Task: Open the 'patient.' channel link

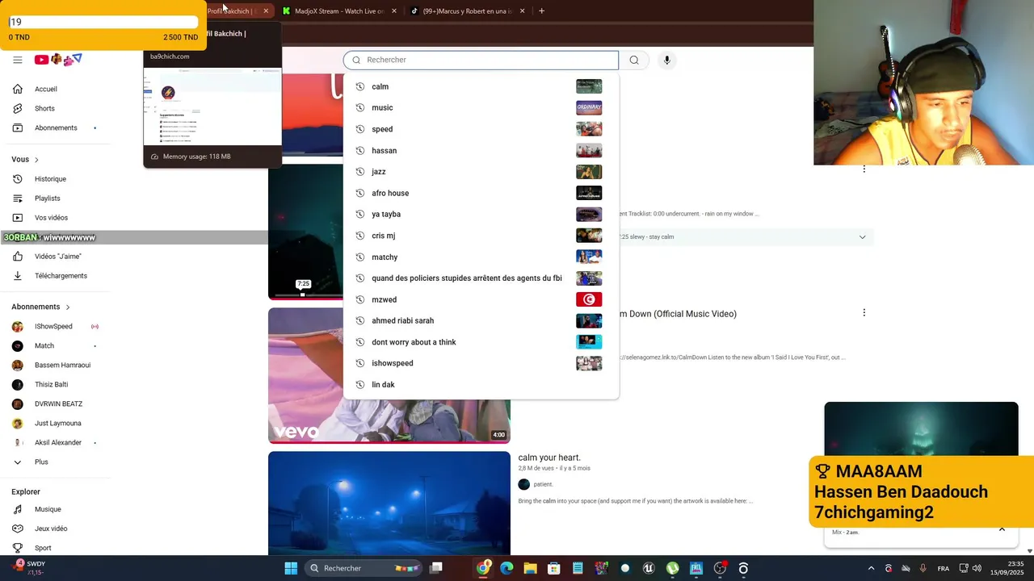Action: (543, 484)
